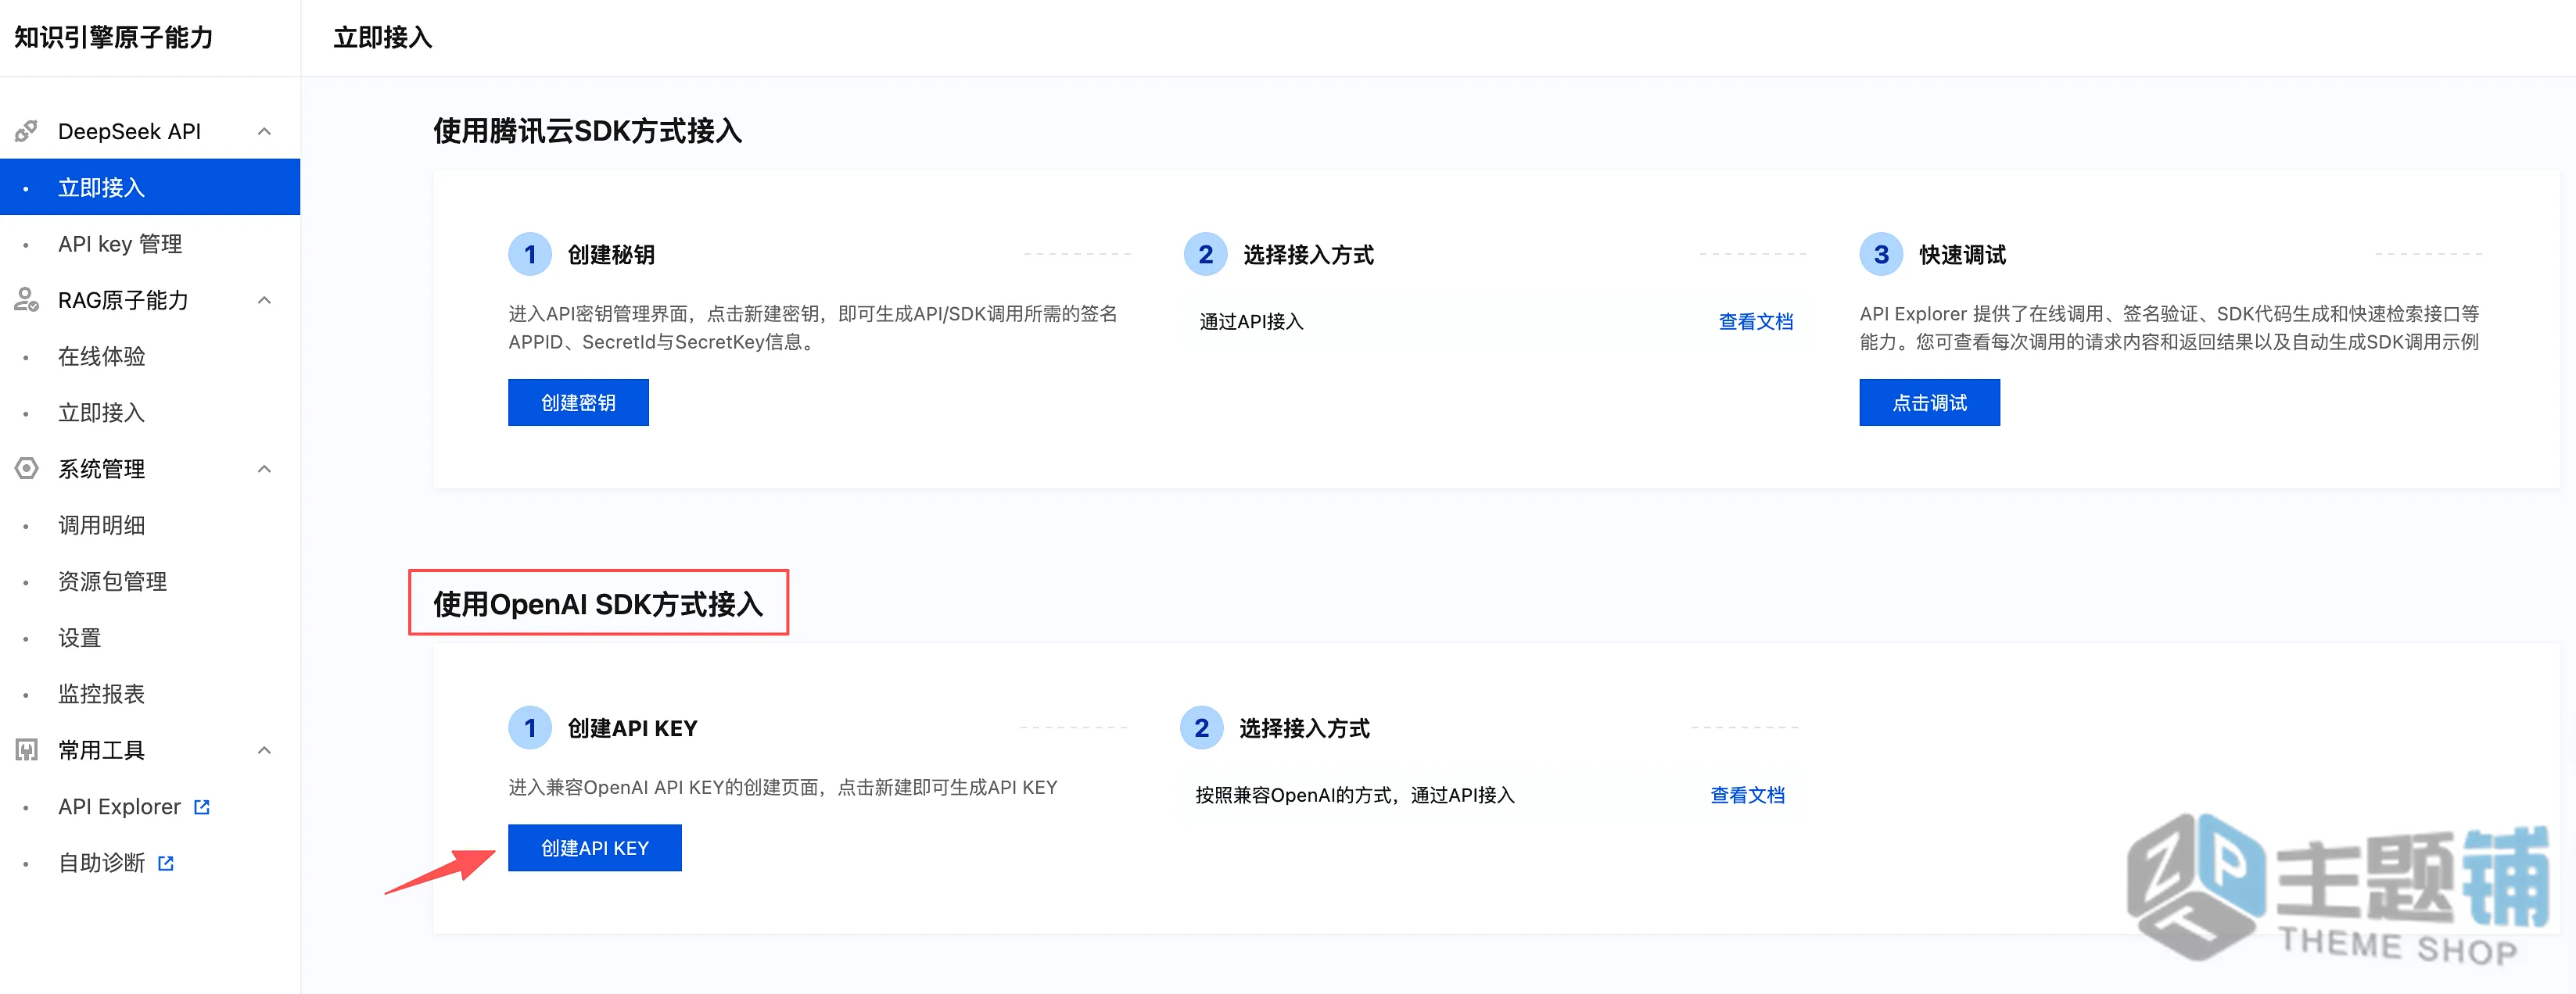Image resolution: width=2576 pixels, height=994 pixels.
Task: Select 立即接入 under DeepSeek API
Action: coord(150,187)
